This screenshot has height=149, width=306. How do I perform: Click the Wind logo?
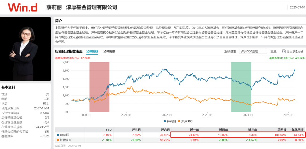(x=22, y=7)
